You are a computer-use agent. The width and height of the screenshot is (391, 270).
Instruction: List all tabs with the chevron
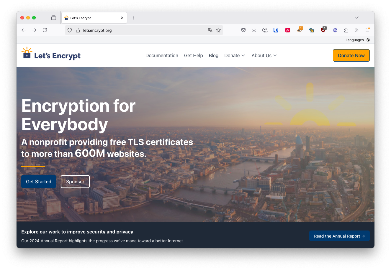click(357, 18)
